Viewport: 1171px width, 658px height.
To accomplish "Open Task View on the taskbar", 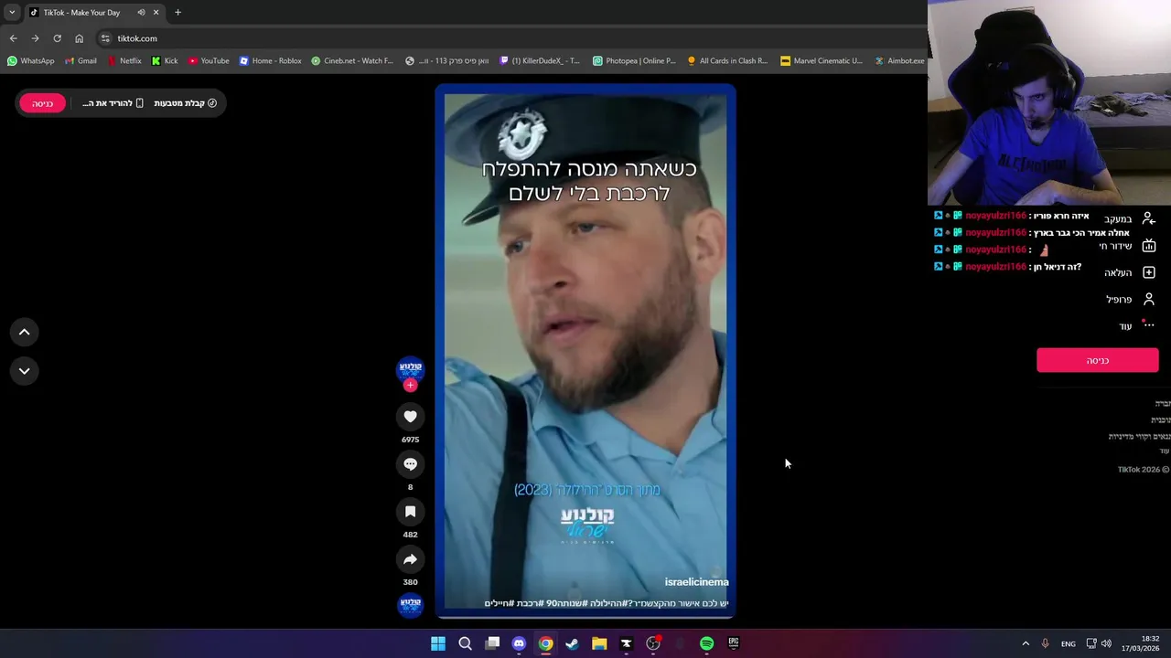I will (x=492, y=643).
